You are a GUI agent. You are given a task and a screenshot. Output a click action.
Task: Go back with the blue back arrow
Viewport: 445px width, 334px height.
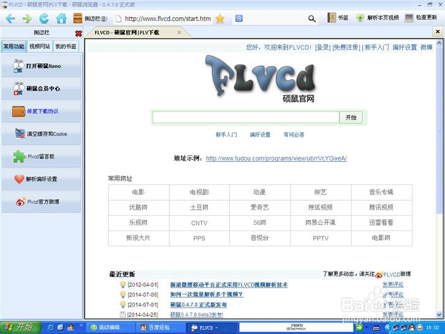point(10,19)
